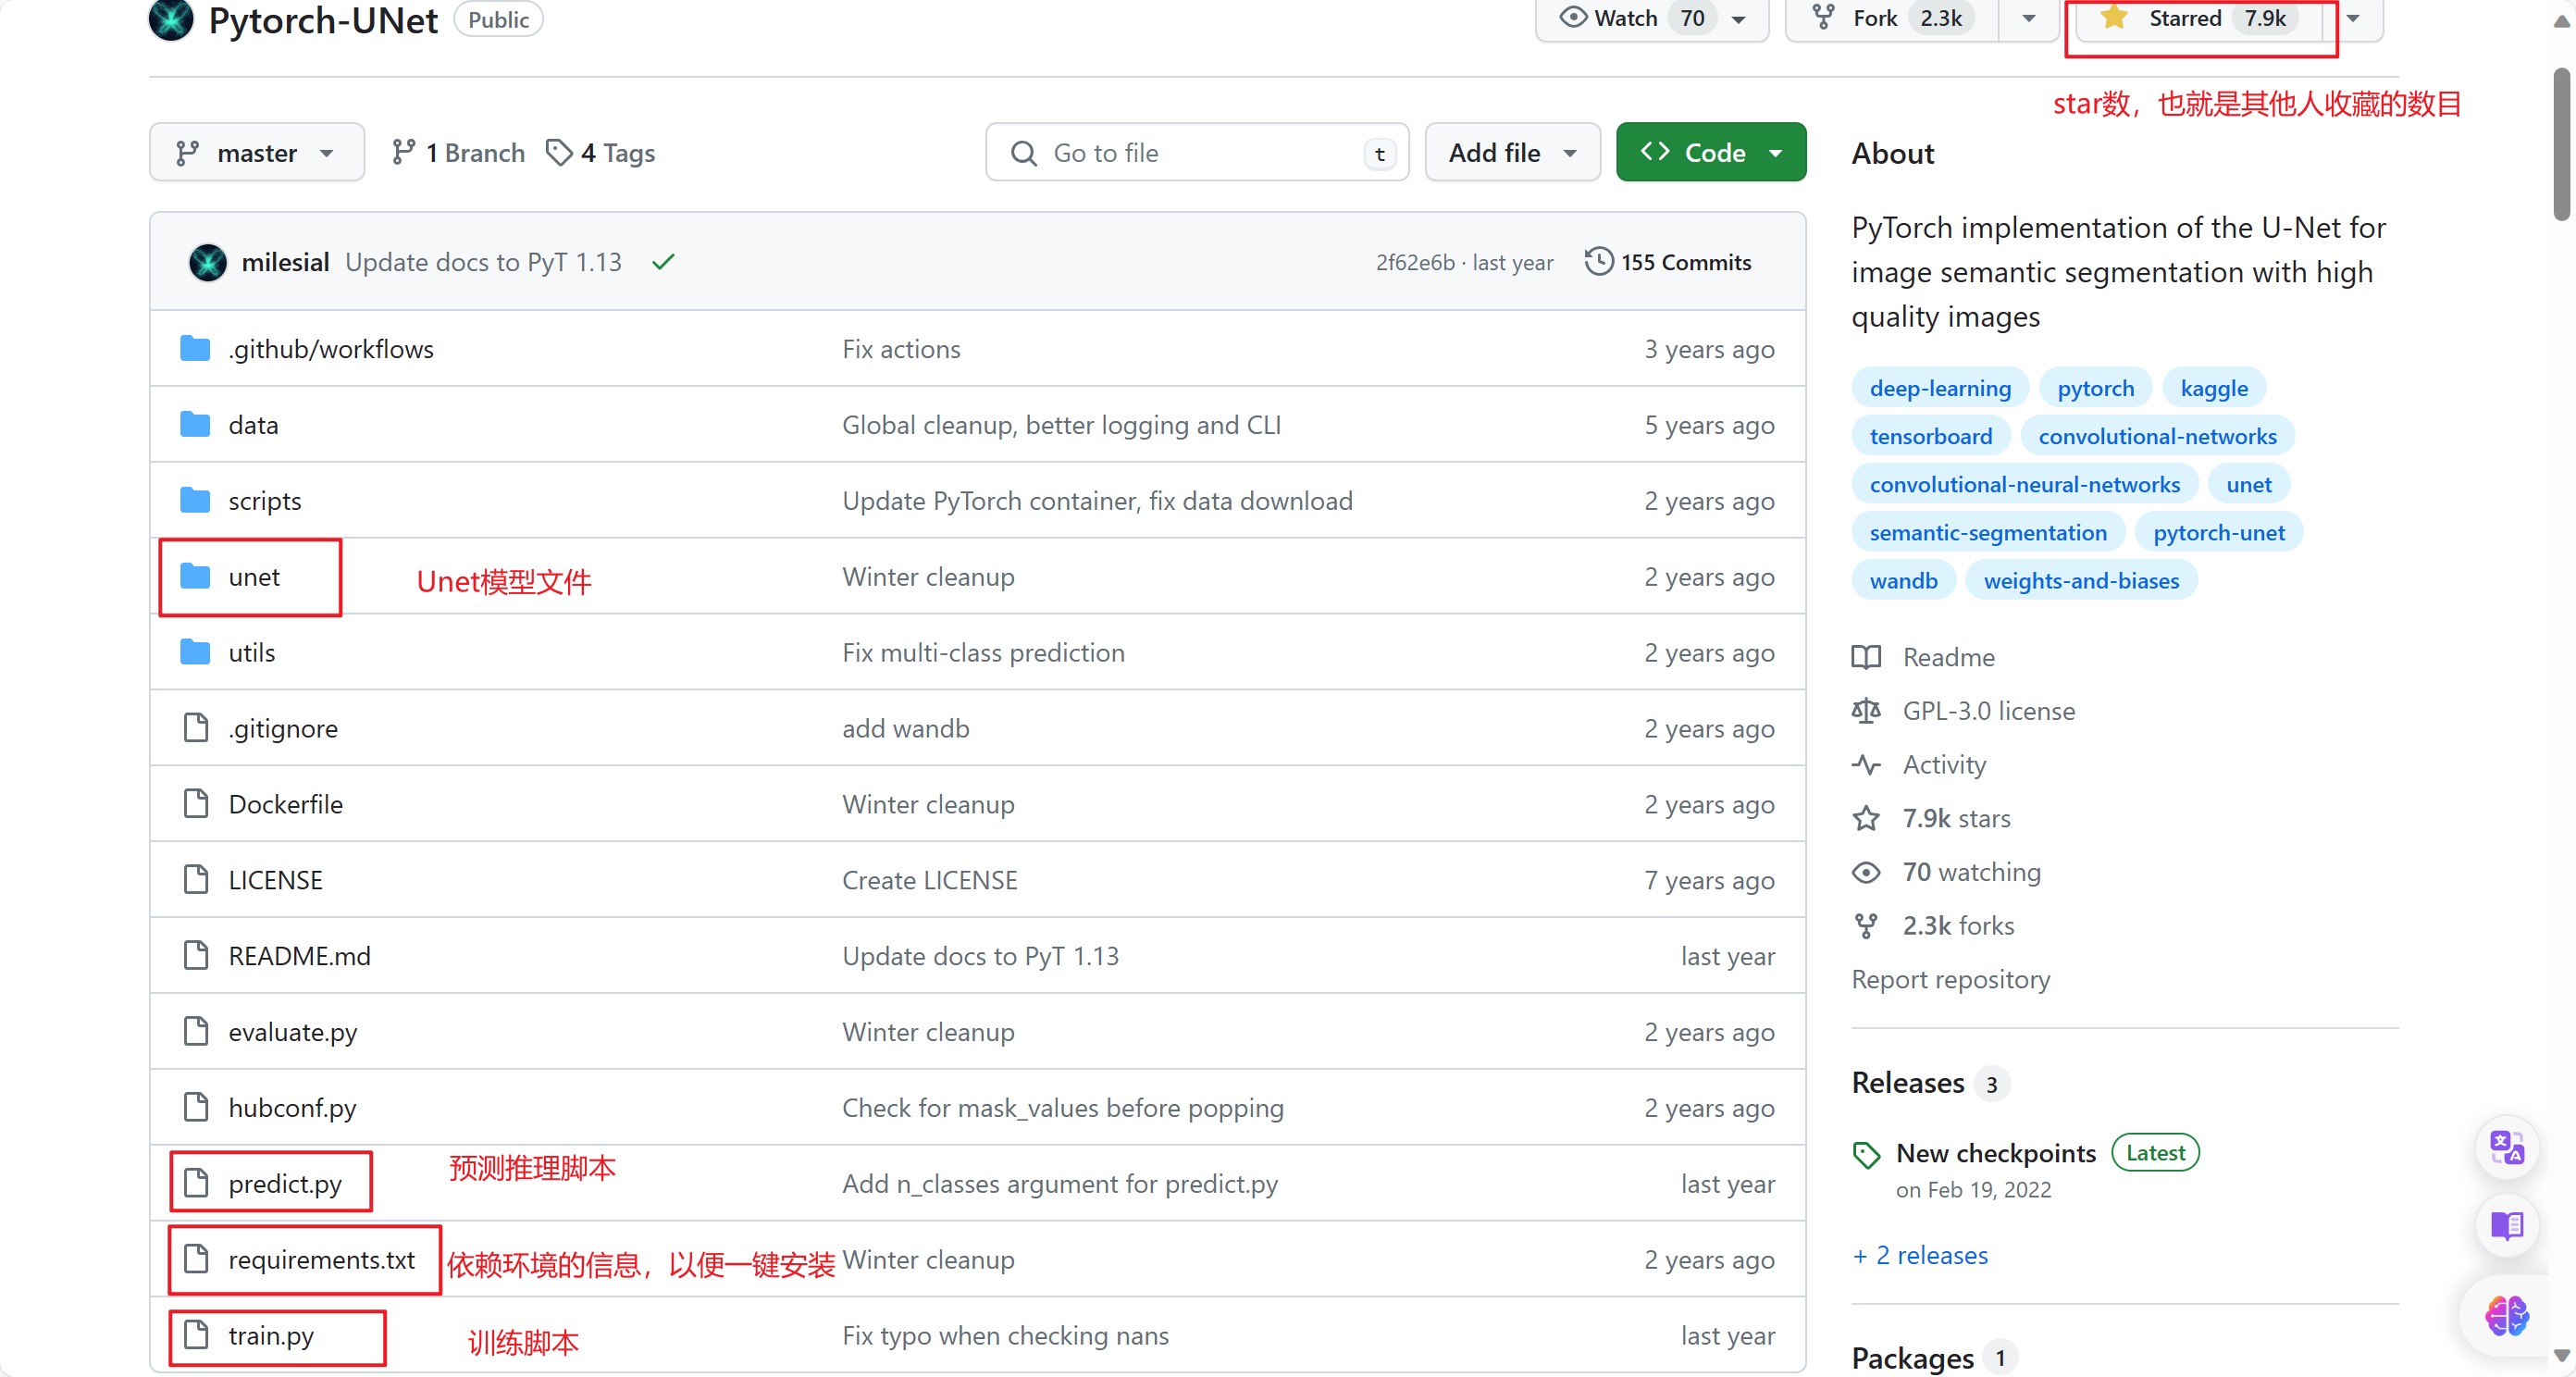Click the tag icon beside New checkpoints

(x=1866, y=1155)
